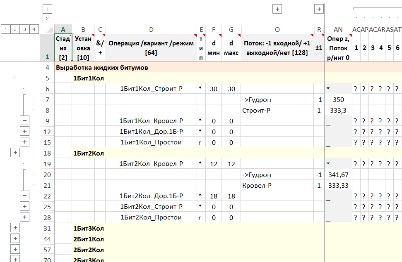The width and height of the screenshot is (402, 262).
Task: Click the 1Бит1Кол_Строит-Р cell
Action: click(151, 89)
